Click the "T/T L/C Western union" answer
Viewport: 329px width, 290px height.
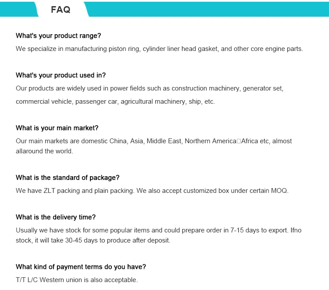point(77,280)
